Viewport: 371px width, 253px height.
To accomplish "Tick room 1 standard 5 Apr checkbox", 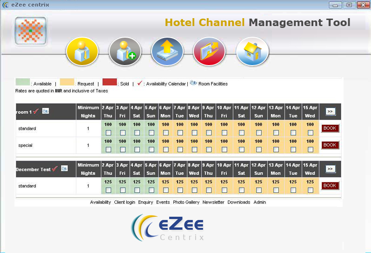I will click(x=152, y=133).
